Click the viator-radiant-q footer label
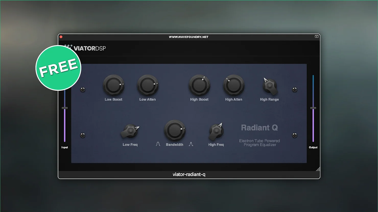Image resolution: width=378 pixels, height=212 pixels. pos(189,175)
